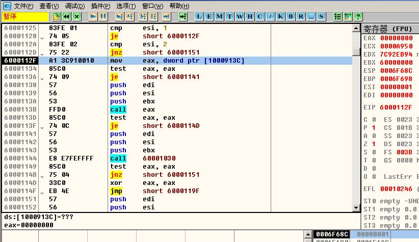Screen dimensions: 419x242
Task: Open Source window with S button
Action: pyautogui.click(x=321, y=17)
